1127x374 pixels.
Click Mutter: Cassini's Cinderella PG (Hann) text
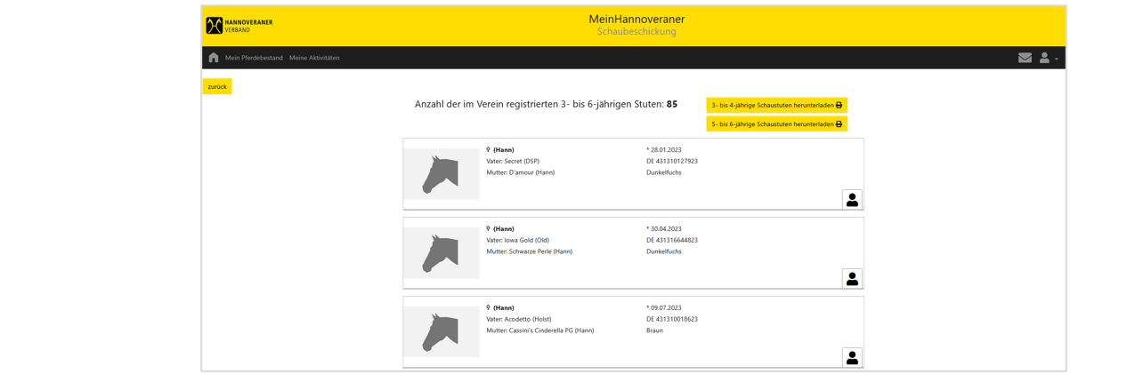point(539,330)
